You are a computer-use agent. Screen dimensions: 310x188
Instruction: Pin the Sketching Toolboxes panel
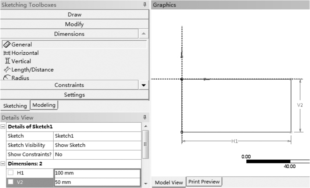click(x=145, y=5)
